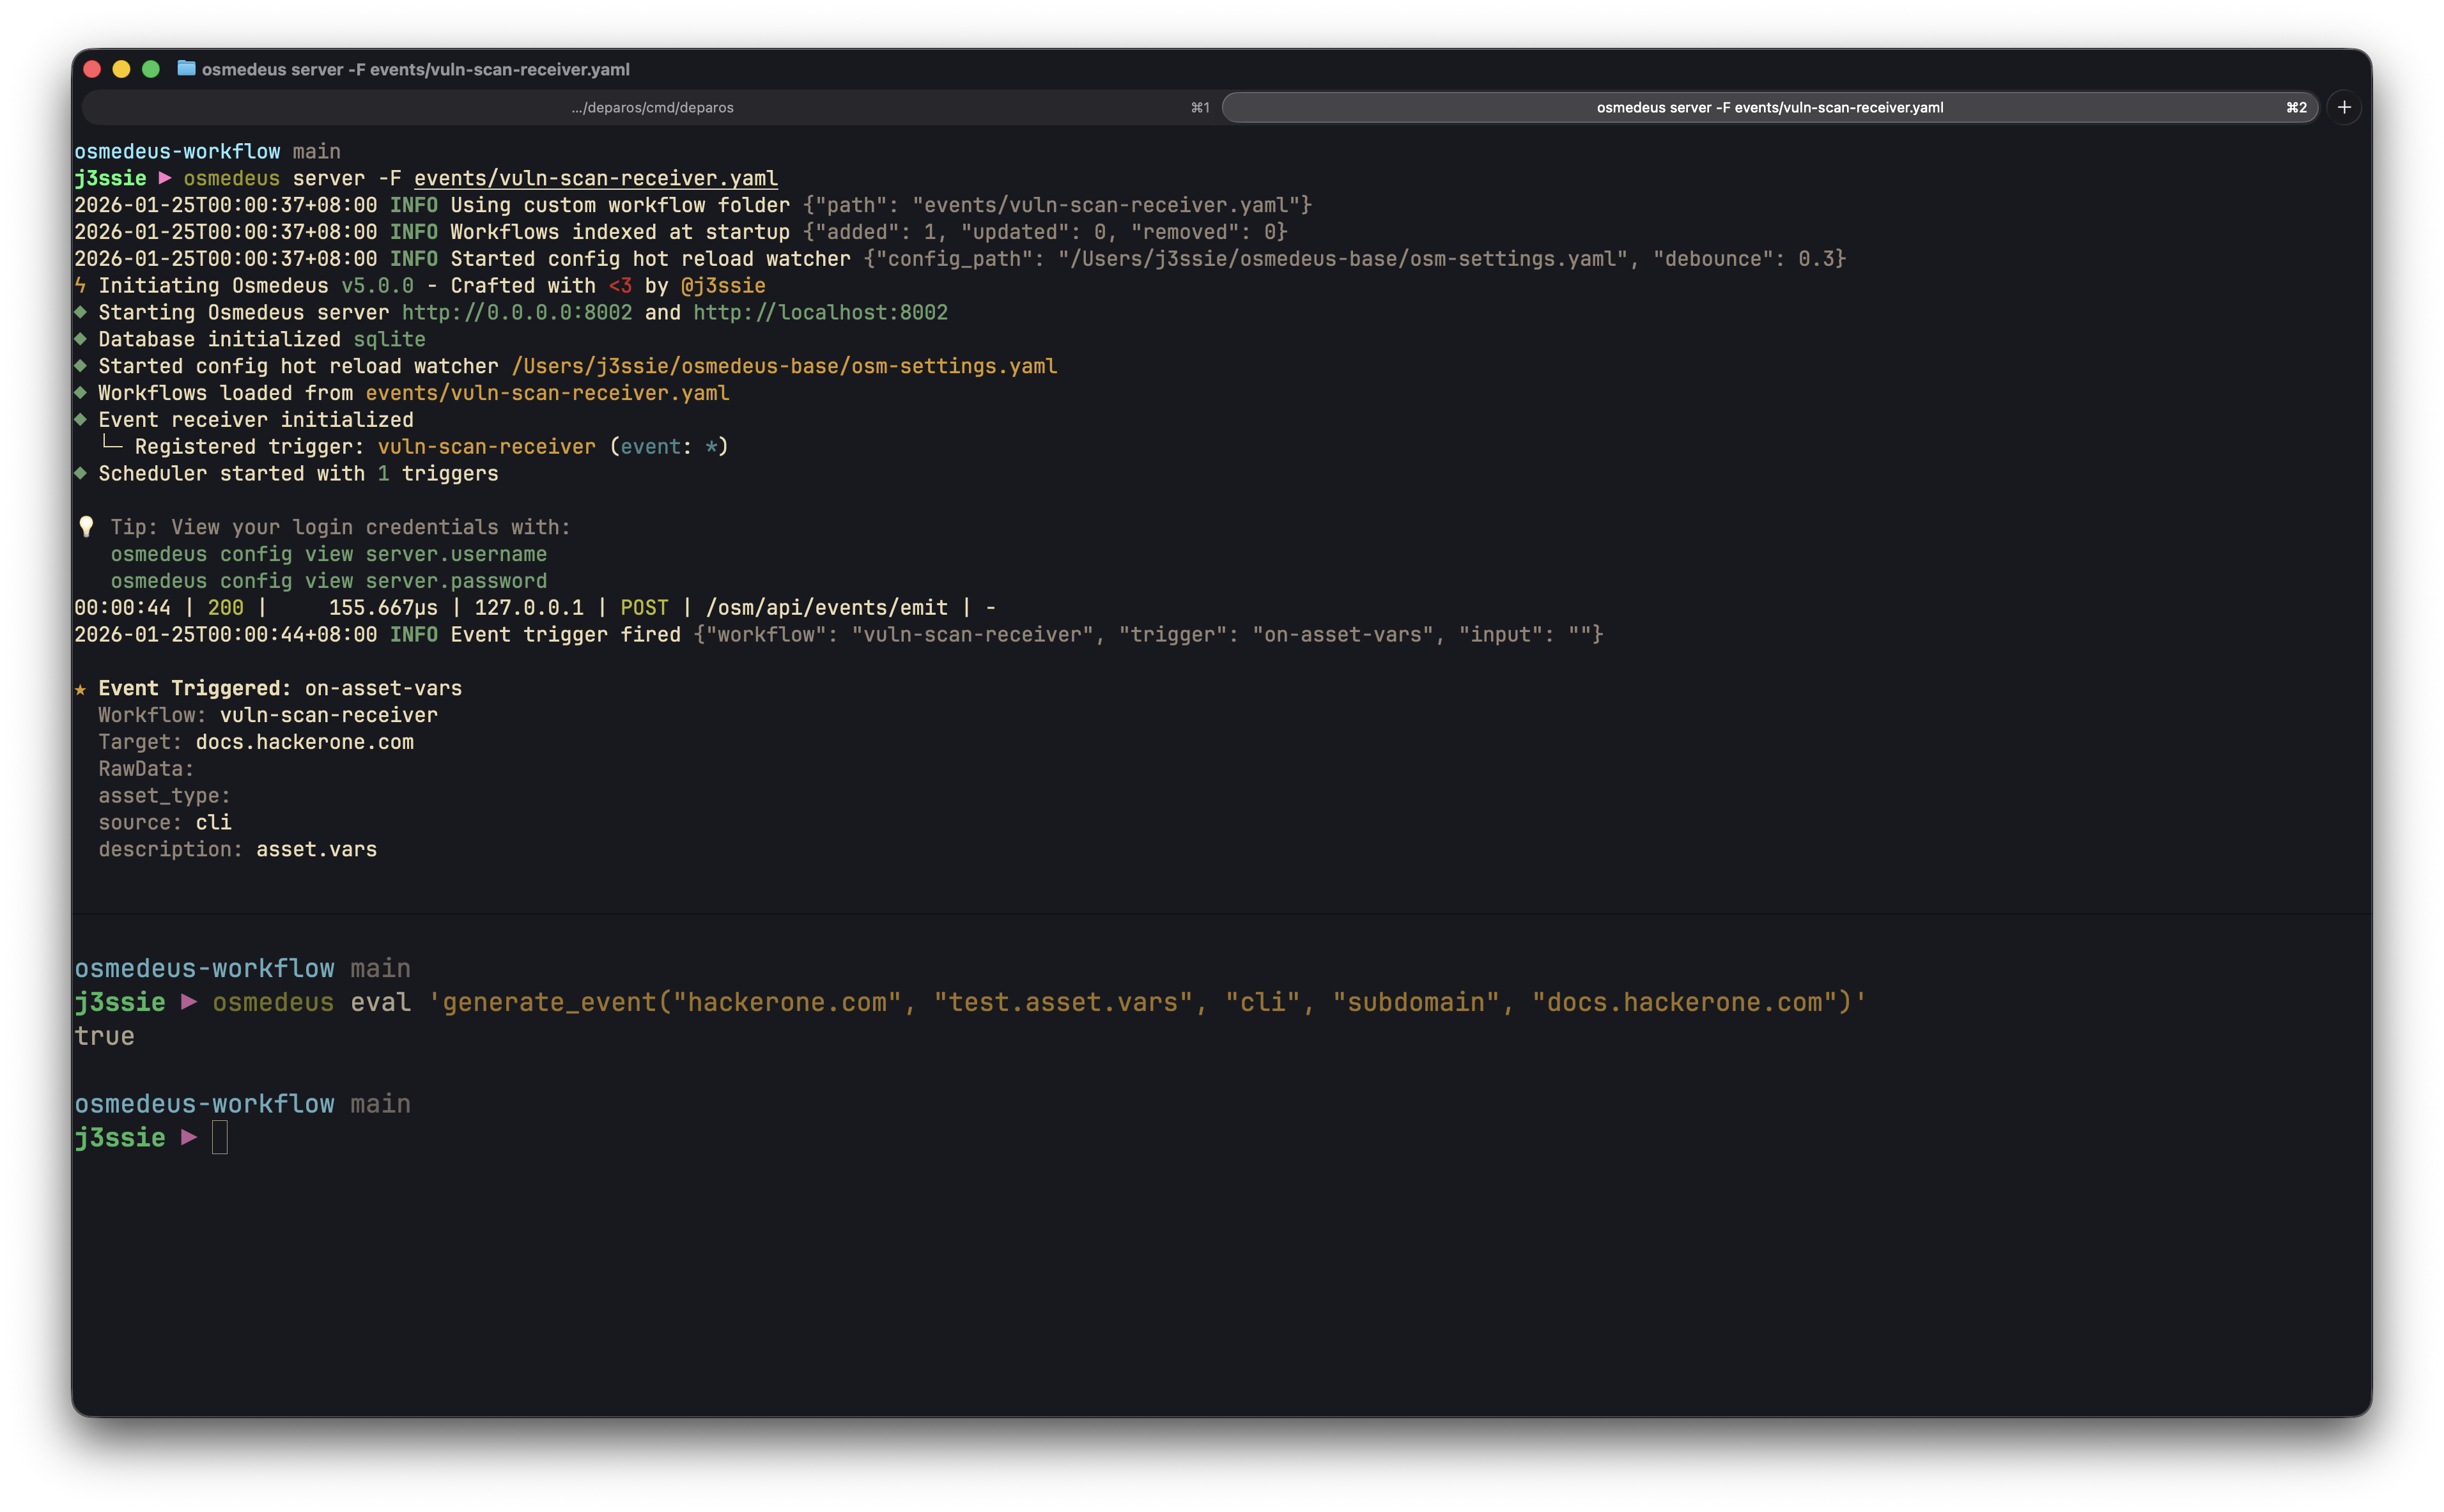Viewport: 2444px width, 1512px height.
Task: Switch to the .../deparos/cmd/deparos tab
Action: 652,107
